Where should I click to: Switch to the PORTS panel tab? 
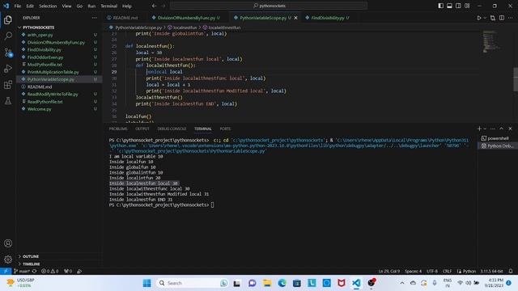click(x=225, y=129)
